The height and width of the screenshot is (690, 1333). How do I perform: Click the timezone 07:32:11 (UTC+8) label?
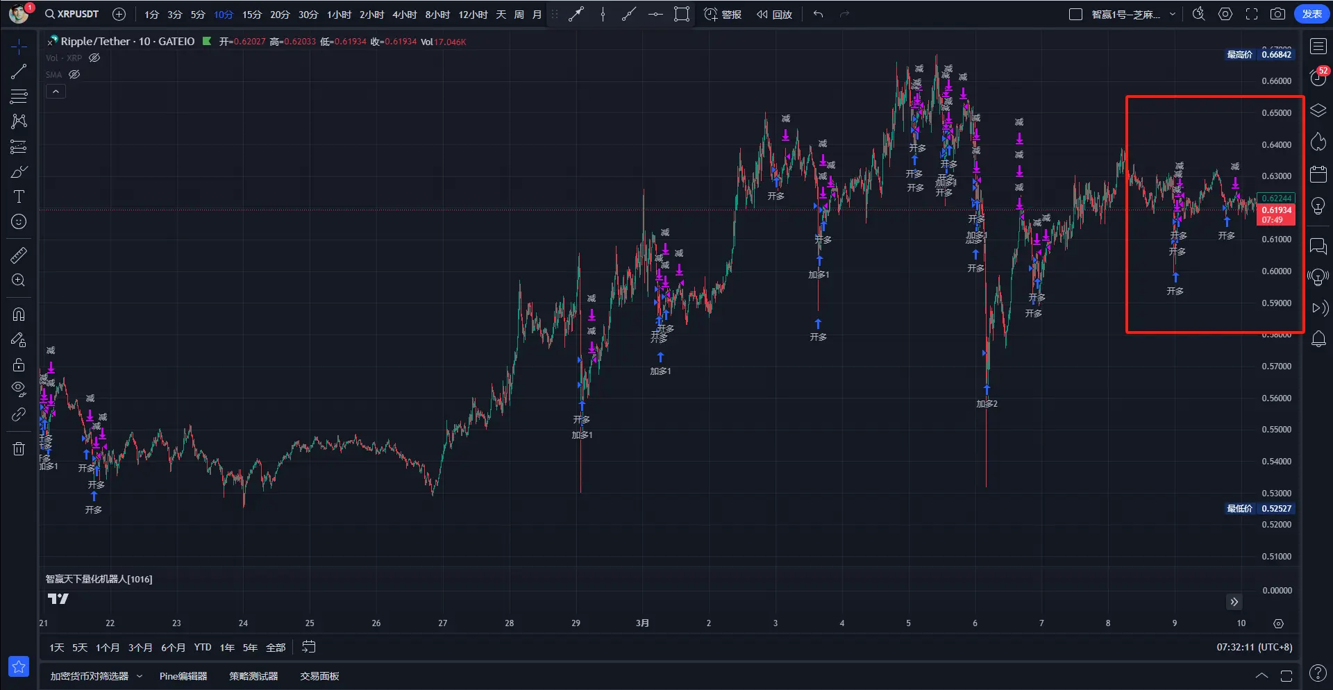(1254, 647)
